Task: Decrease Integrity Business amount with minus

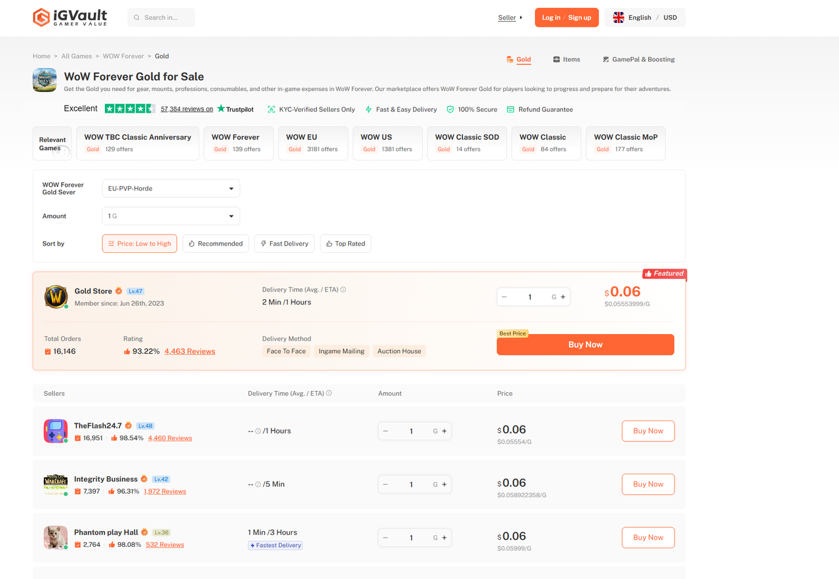Action: [x=385, y=484]
